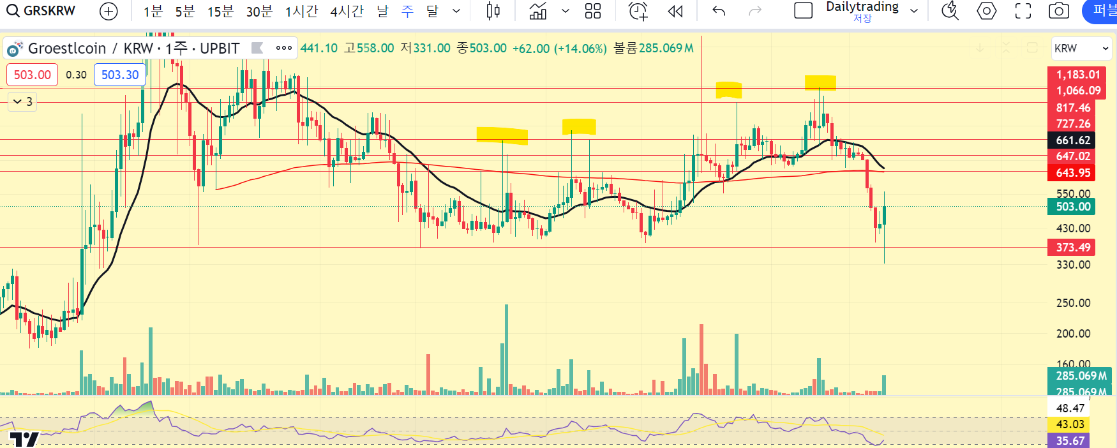Start bar replay with the rewind icon

tap(675, 11)
